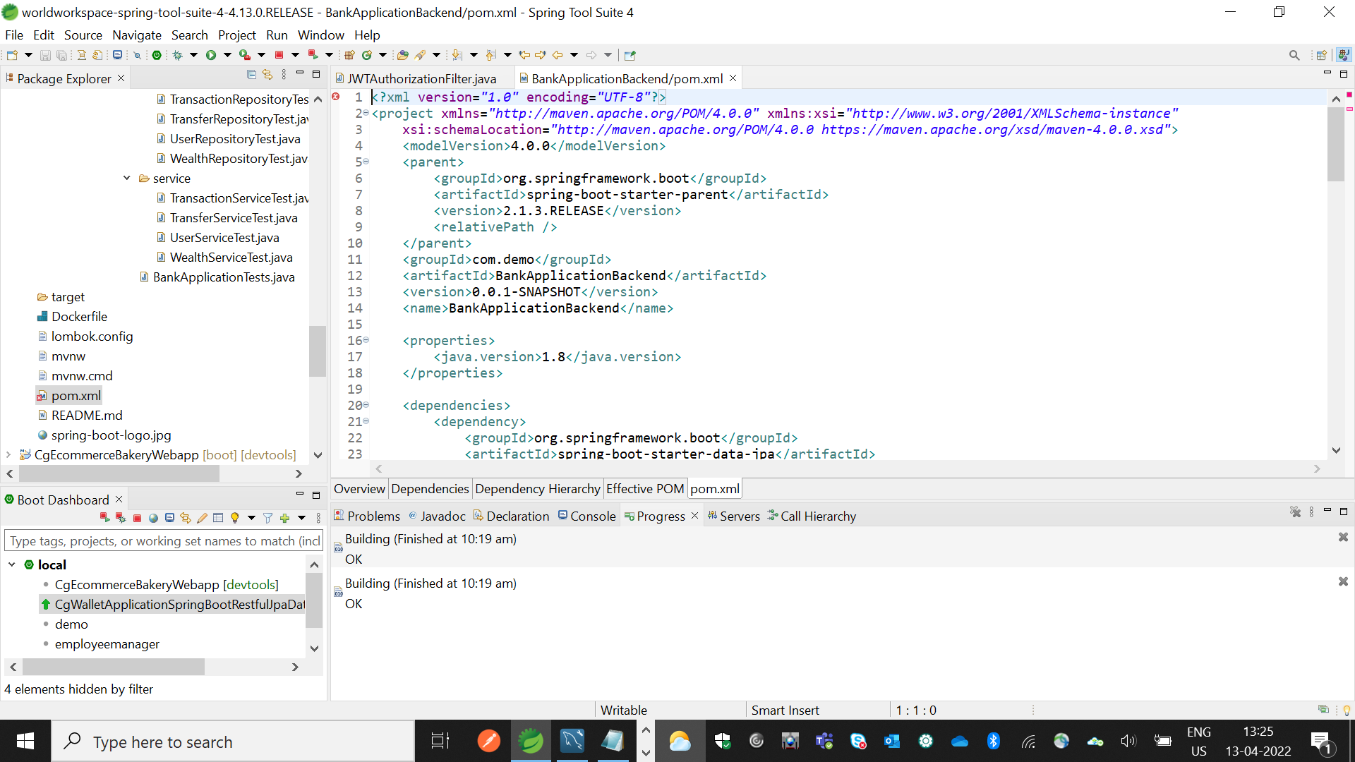This screenshot has height=762, width=1355.
Task: Click the Boot Dashboard power icon in toolbar
Action: [157, 55]
